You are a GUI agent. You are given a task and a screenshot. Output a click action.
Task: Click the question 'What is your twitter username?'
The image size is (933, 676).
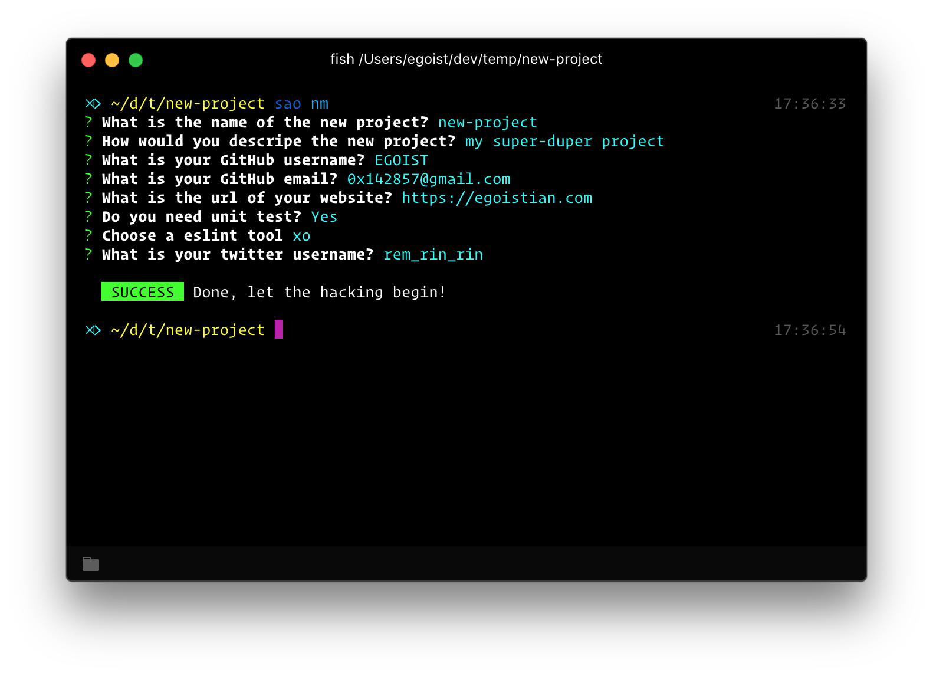coord(238,255)
